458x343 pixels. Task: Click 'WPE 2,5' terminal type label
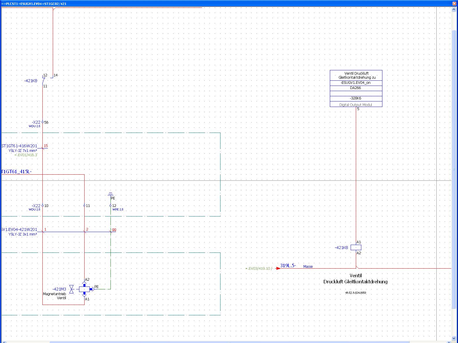[118, 209]
